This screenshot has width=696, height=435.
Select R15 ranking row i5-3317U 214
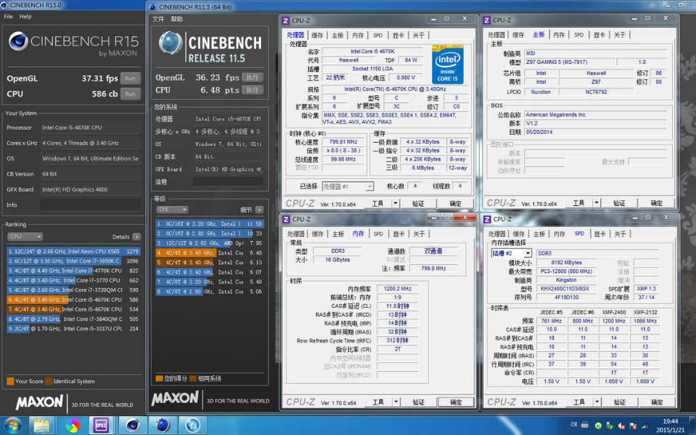(x=73, y=329)
